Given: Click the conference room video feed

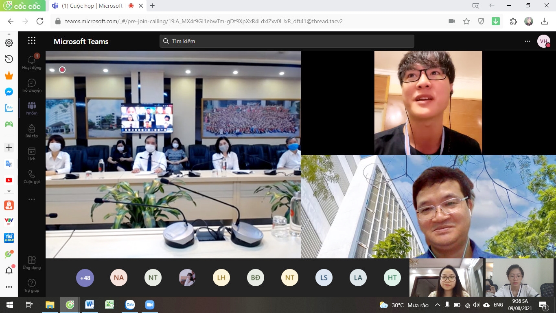Looking at the screenshot, I should point(173,155).
